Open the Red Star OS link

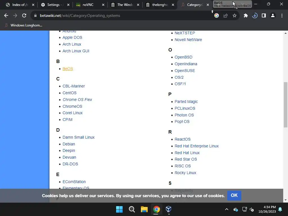(186, 159)
